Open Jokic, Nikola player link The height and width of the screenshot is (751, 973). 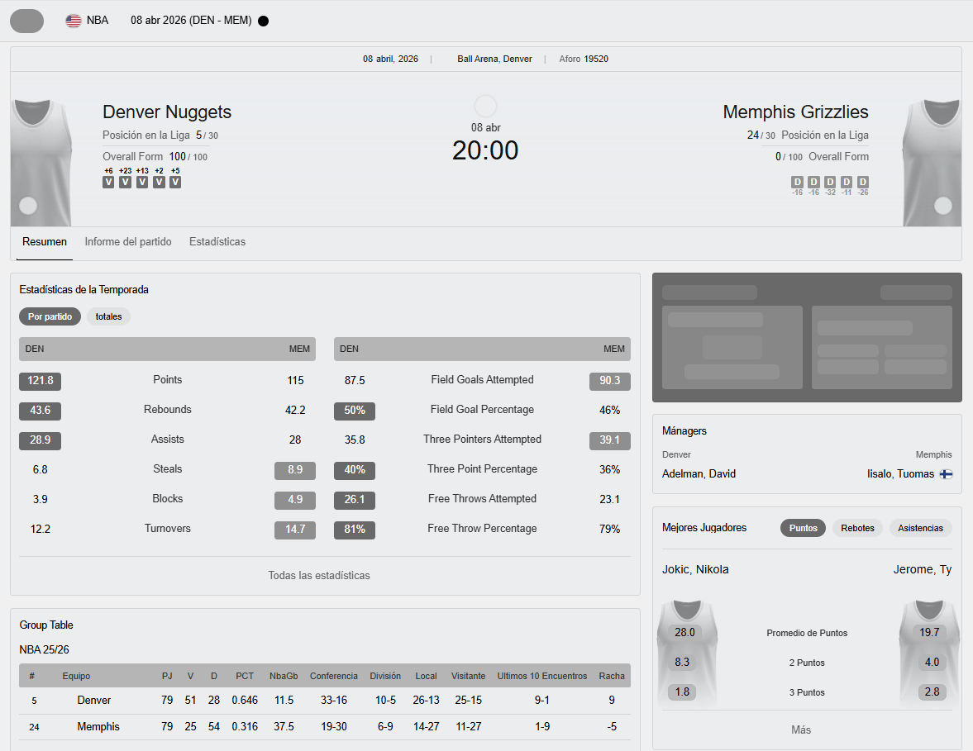coord(695,569)
